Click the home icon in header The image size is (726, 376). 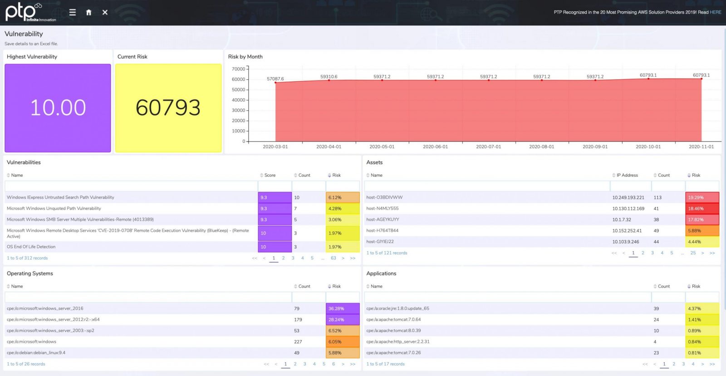(89, 12)
